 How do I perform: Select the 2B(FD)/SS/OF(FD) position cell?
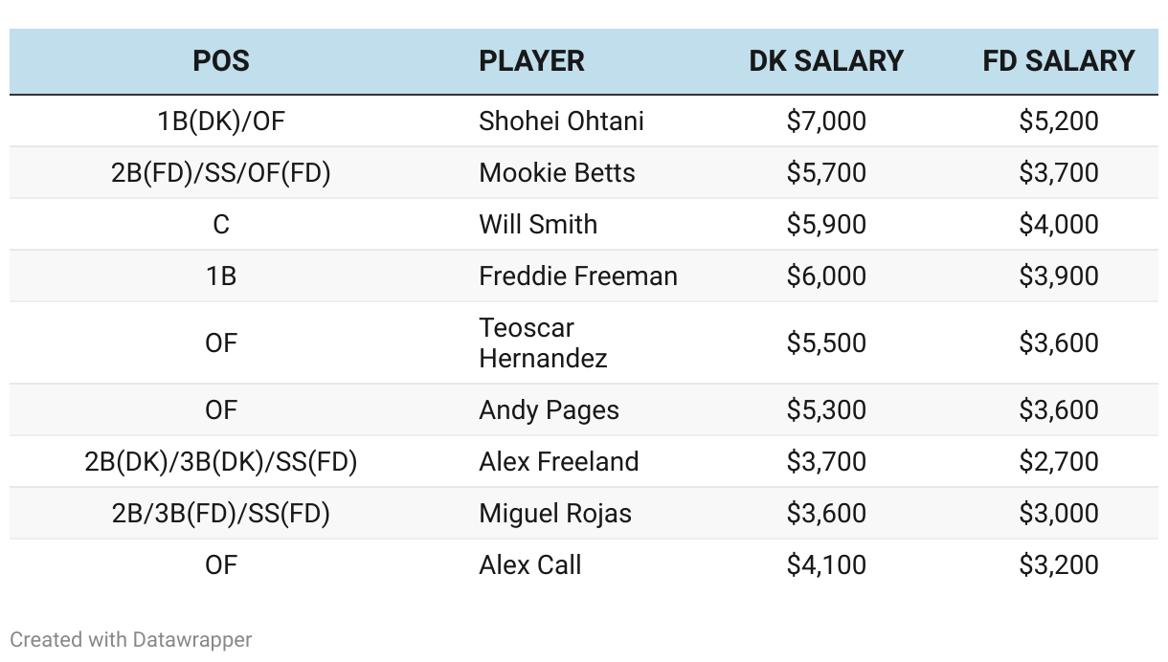tap(221, 173)
